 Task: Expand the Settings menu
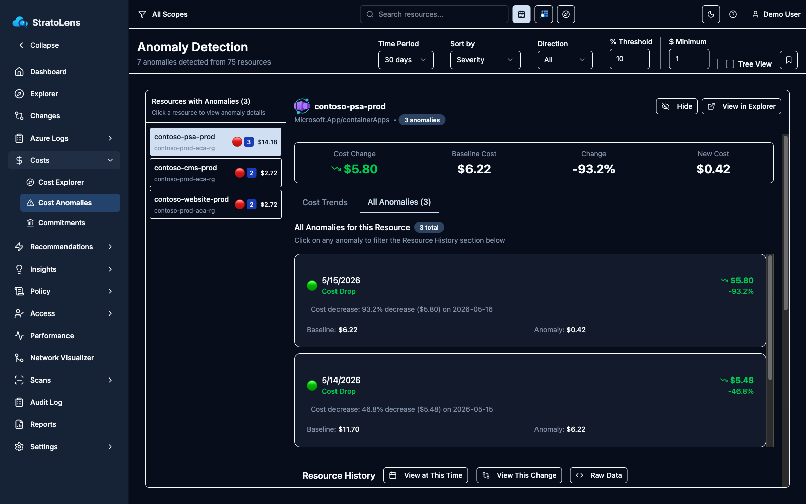tap(64, 447)
